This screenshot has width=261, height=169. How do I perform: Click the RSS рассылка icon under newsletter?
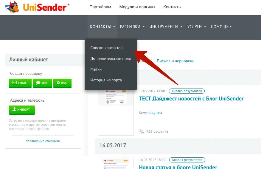point(141,131)
